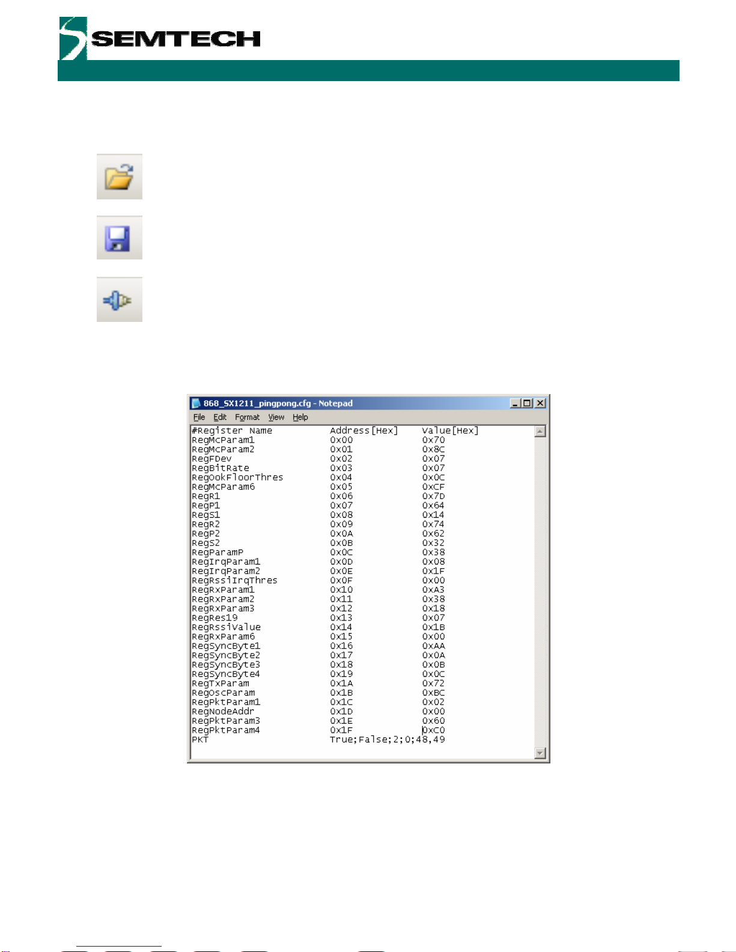This screenshot has width=736, height=952.
Task: Maximize the Notepad window
Action: [527, 403]
